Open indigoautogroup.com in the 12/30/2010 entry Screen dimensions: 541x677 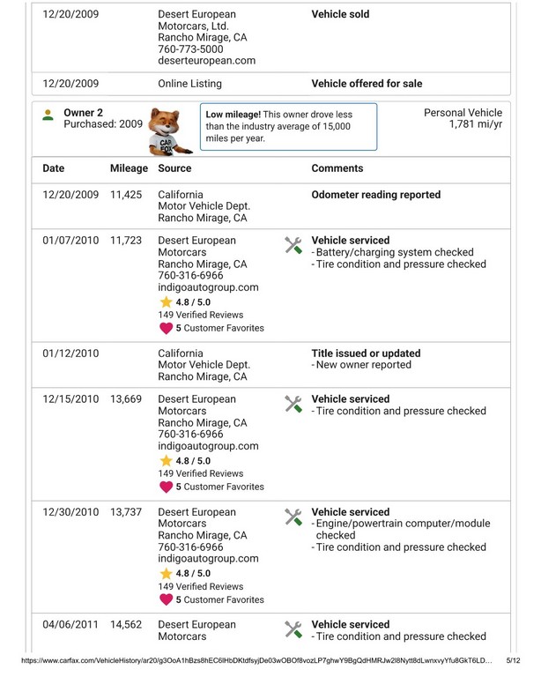[x=208, y=558]
